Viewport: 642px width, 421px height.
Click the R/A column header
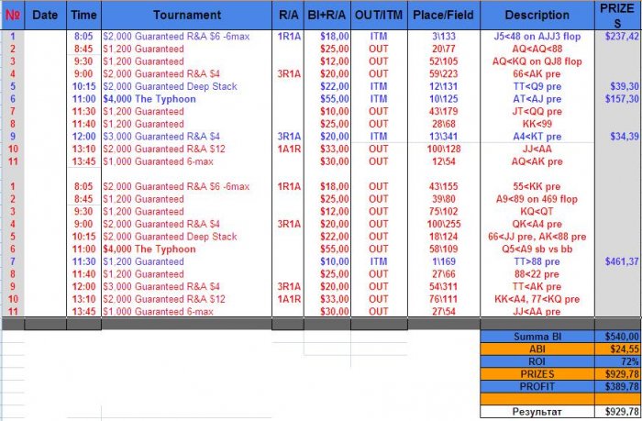(x=288, y=16)
